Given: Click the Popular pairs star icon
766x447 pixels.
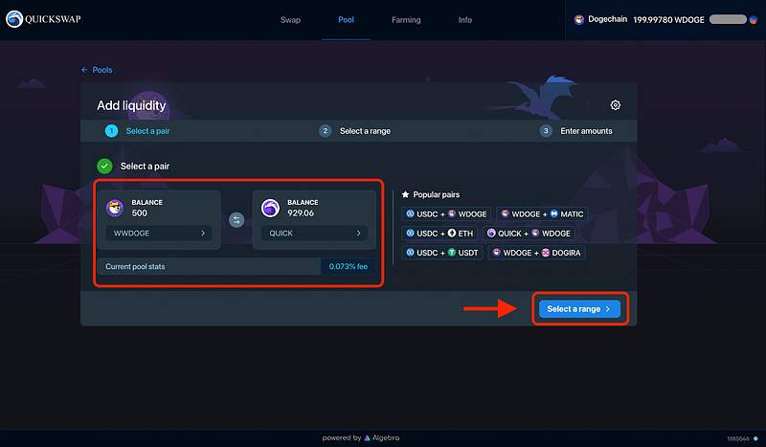Looking at the screenshot, I should click(x=405, y=194).
